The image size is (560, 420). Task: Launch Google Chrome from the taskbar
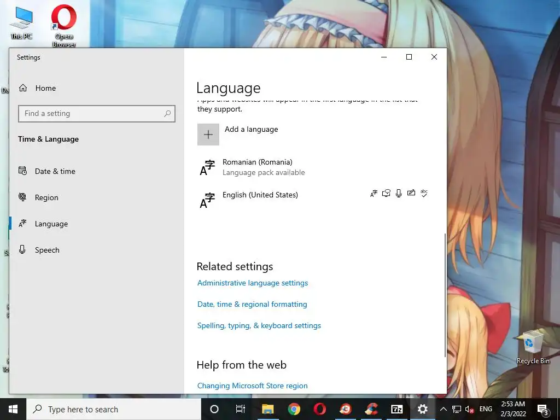point(294,409)
